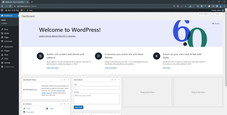Follow the Open site editor link
Screen dimensions: 227x115
click(111, 68)
